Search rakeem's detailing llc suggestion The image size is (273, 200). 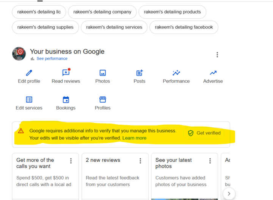(39, 12)
